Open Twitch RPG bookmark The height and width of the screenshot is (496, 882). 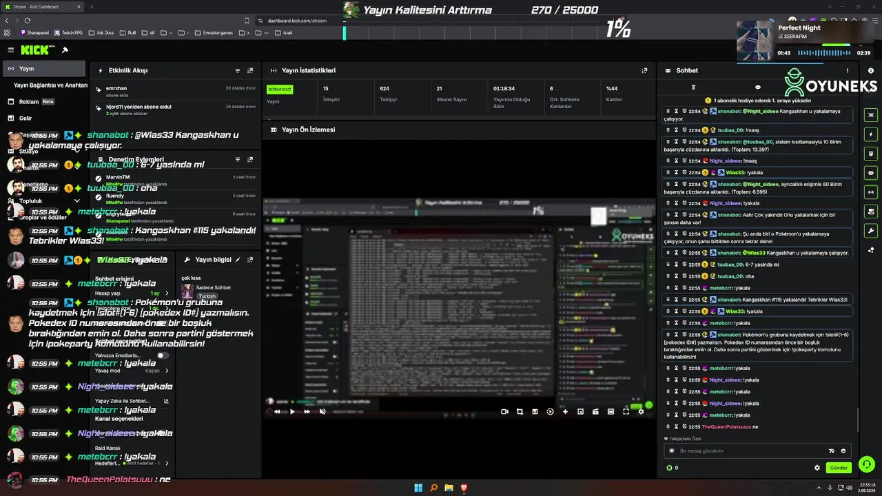pyautogui.click(x=68, y=32)
